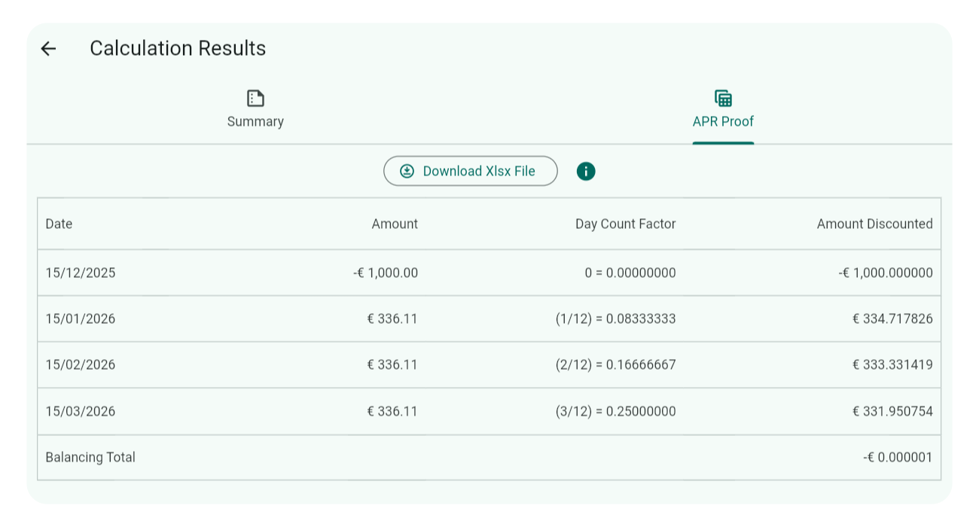979x527 pixels.
Task: Select the Amount Discounted column header
Action: point(874,224)
